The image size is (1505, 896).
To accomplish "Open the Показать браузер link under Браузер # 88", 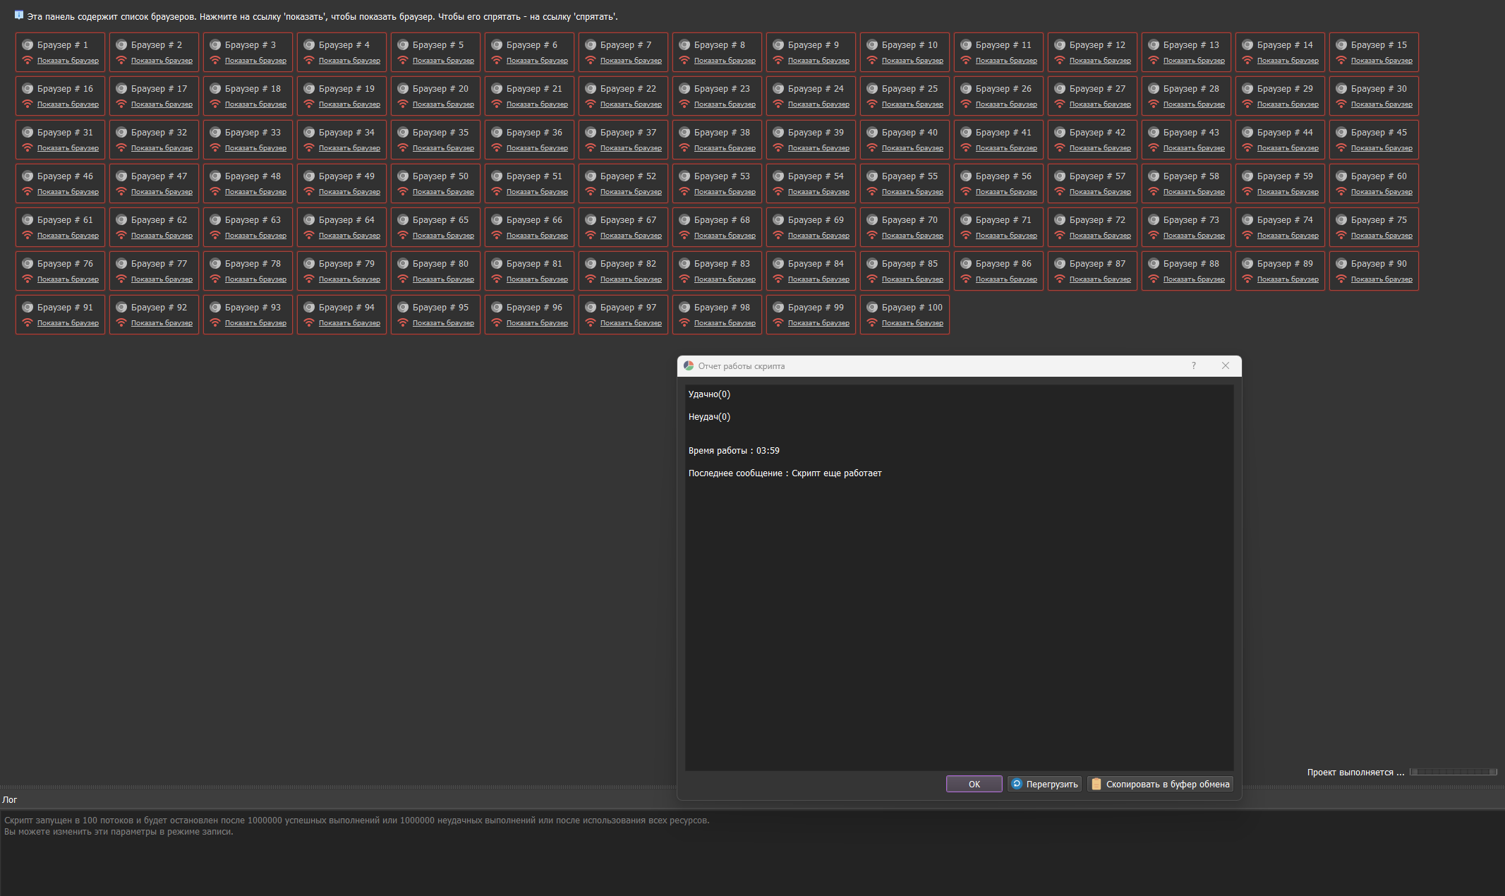I will pyautogui.click(x=1194, y=279).
